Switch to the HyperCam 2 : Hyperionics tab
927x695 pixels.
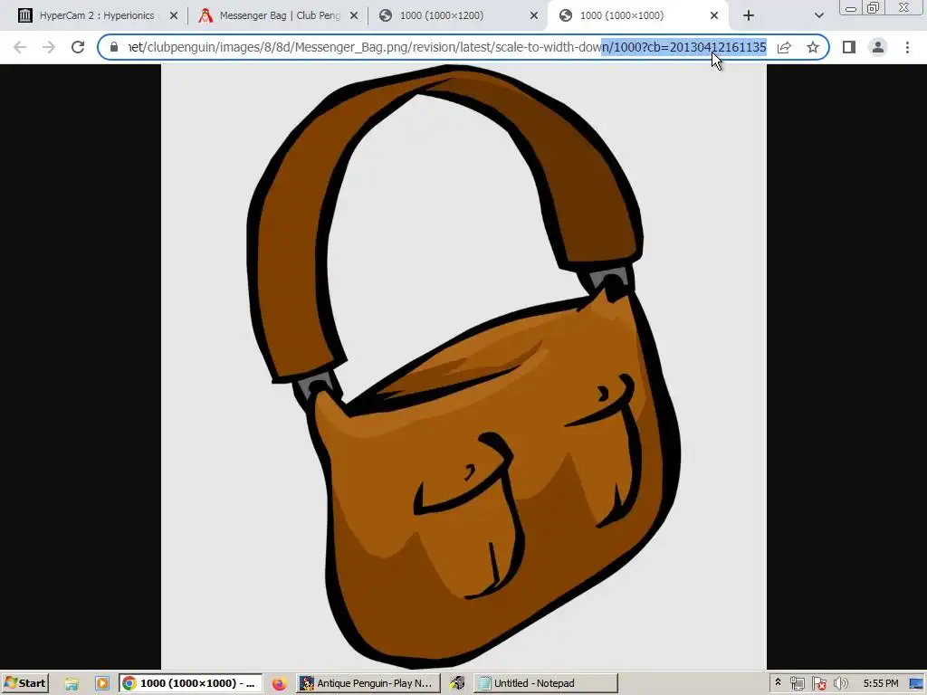point(96,15)
